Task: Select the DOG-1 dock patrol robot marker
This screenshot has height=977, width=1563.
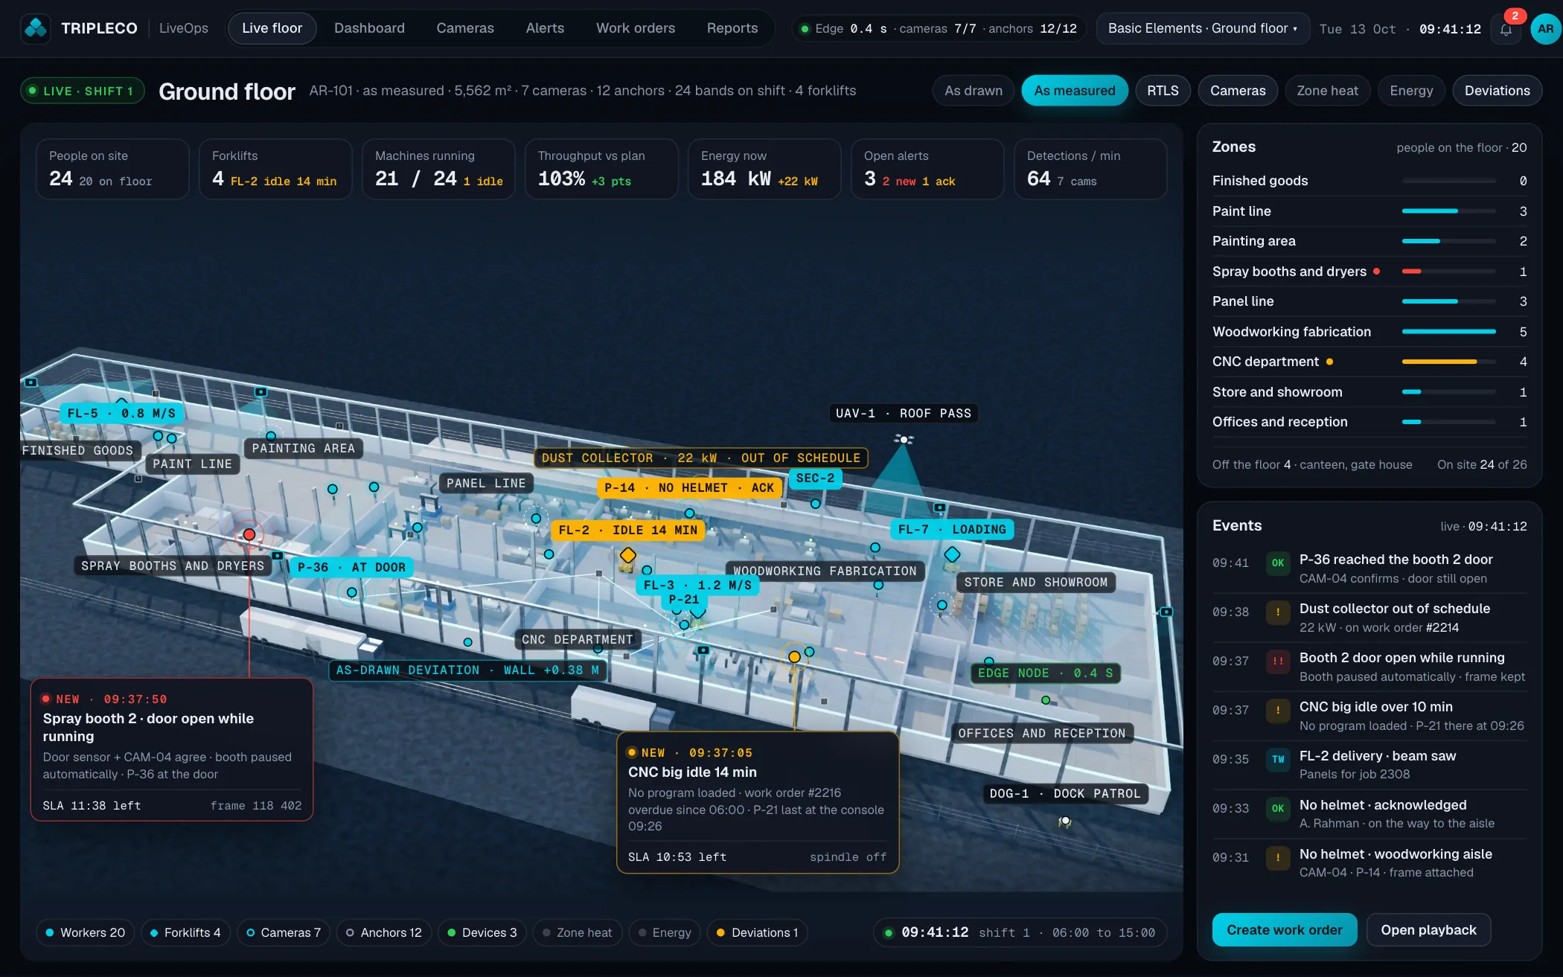Action: pyautogui.click(x=1065, y=821)
